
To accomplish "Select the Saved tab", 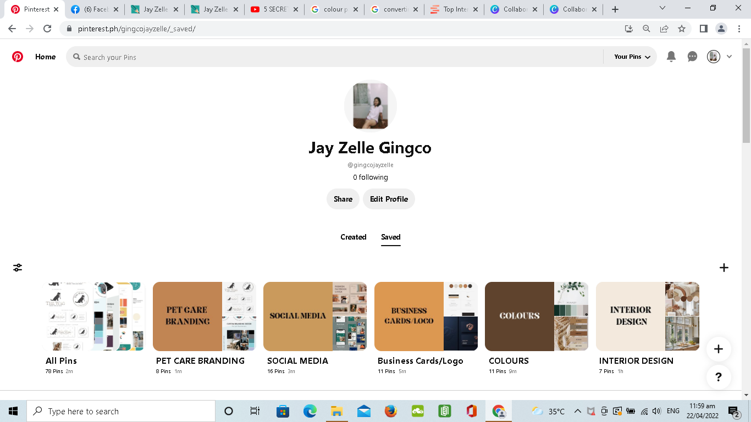I will tap(391, 237).
